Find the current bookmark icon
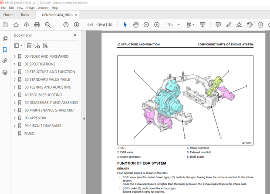 pos(45,45)
